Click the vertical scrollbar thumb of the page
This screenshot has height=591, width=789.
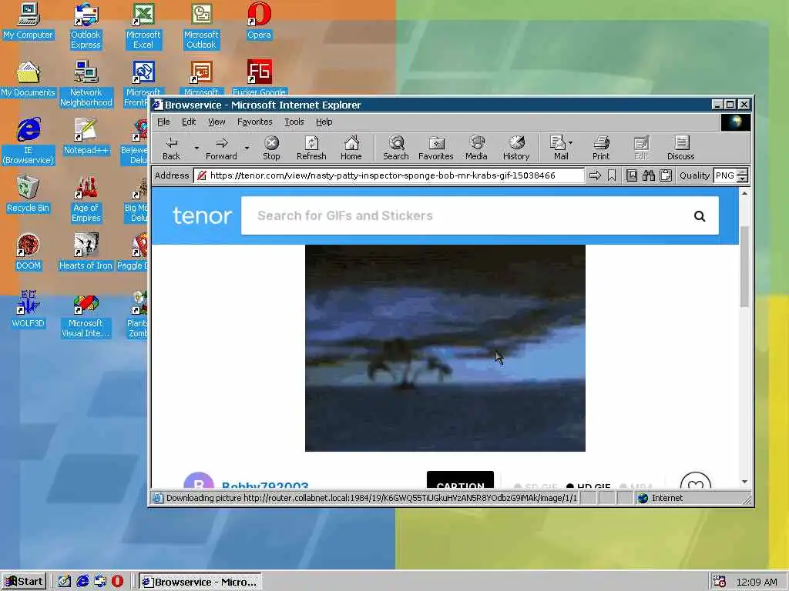click(745, 265)
